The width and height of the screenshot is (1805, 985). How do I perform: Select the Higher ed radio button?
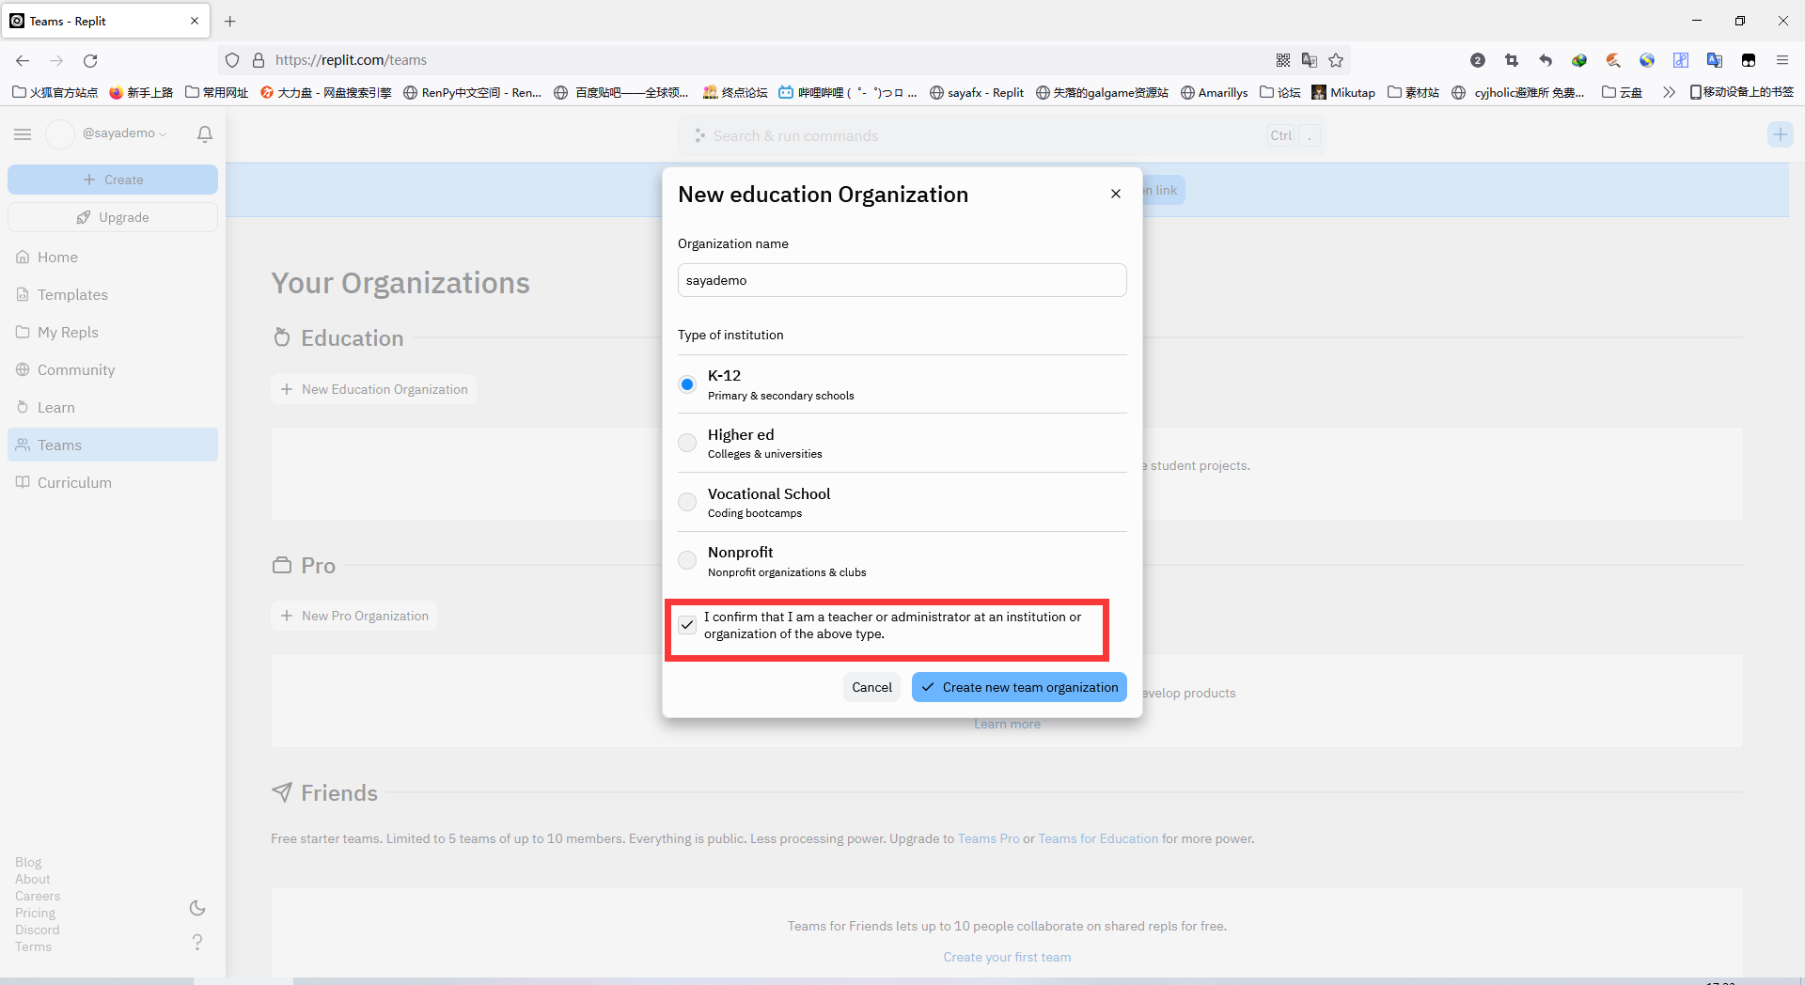687,443
